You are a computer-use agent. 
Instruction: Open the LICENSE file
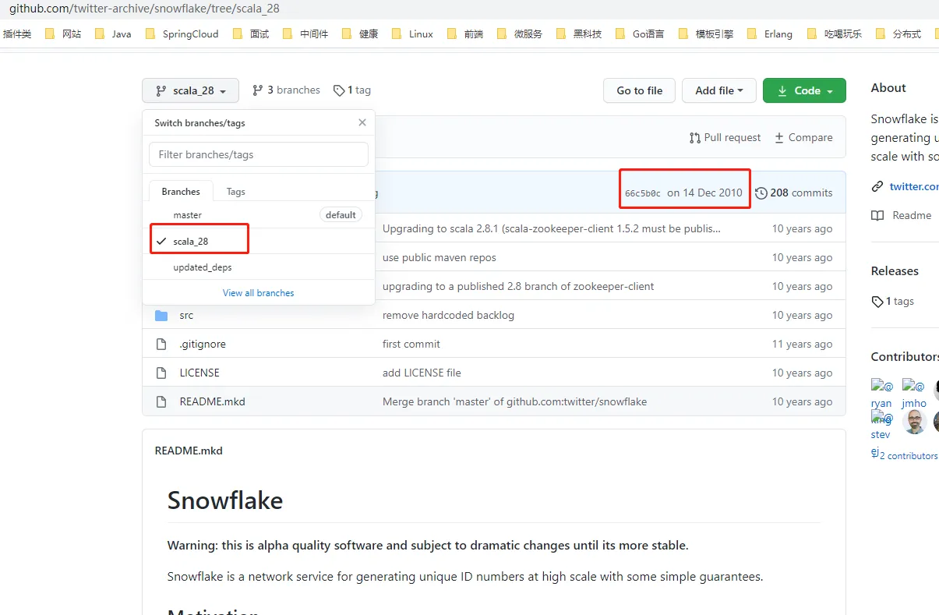pos(199,373)
